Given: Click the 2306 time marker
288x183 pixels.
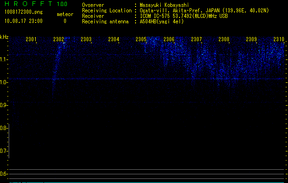Looking at the screenshot, I should 169,39.
